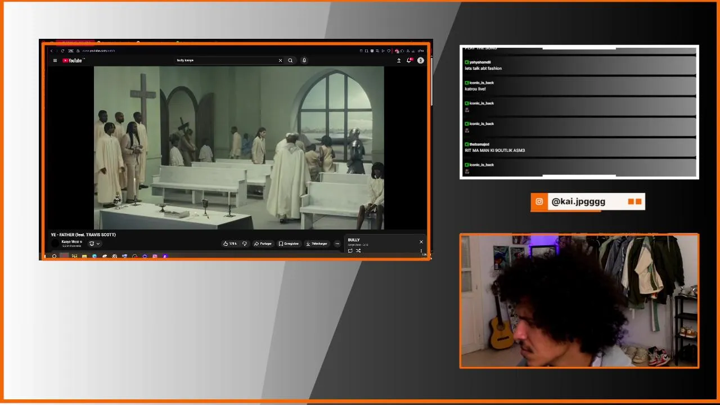Click the Télécharger download button

coord(316,244)
